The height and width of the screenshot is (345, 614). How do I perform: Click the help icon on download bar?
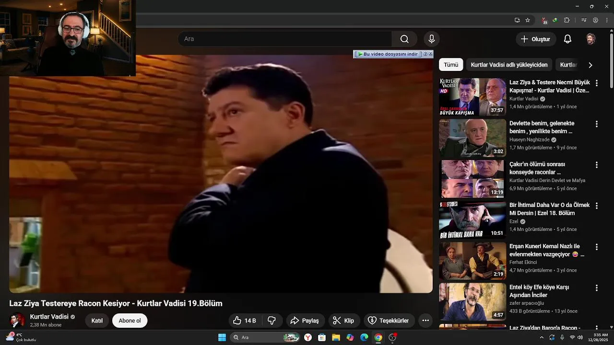coord(425,54)
